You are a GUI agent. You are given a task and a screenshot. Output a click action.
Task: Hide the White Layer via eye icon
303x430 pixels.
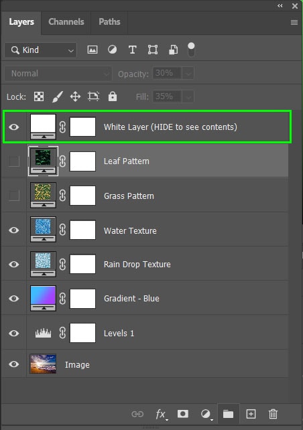13,127
